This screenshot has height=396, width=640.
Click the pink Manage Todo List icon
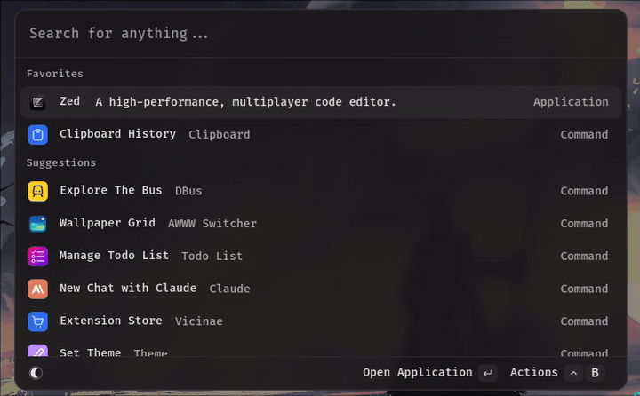coord(37,256)
